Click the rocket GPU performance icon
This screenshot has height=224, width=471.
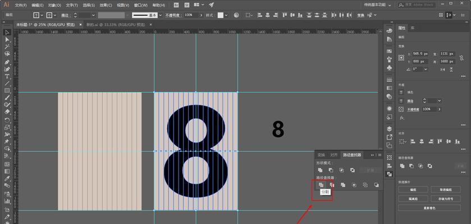point(211,5)
